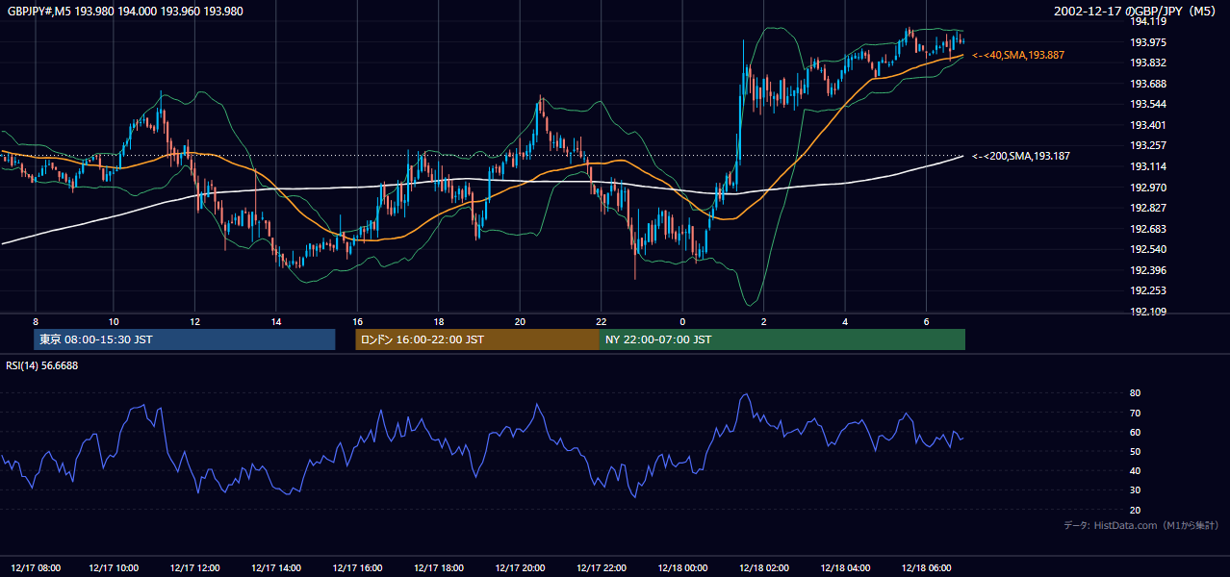Click price axis value 193.401
1230x577 pixels.
(1148, 125)
